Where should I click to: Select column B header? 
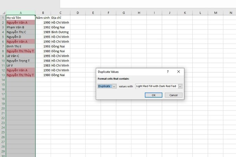[x=42, y=13]
